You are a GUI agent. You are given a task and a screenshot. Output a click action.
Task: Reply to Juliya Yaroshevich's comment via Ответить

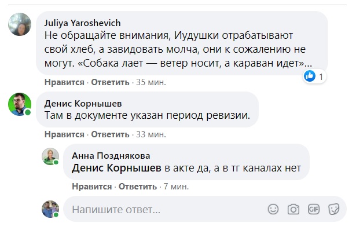110,82
